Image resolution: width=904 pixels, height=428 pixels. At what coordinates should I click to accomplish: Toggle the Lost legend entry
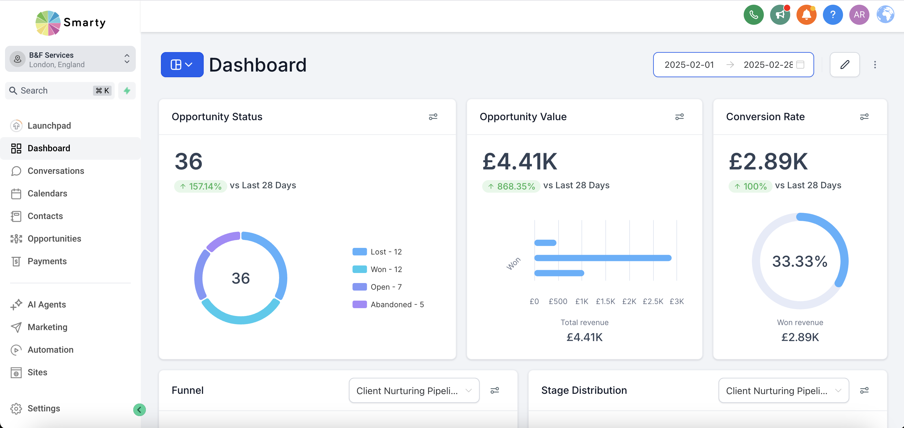(377, 252)
